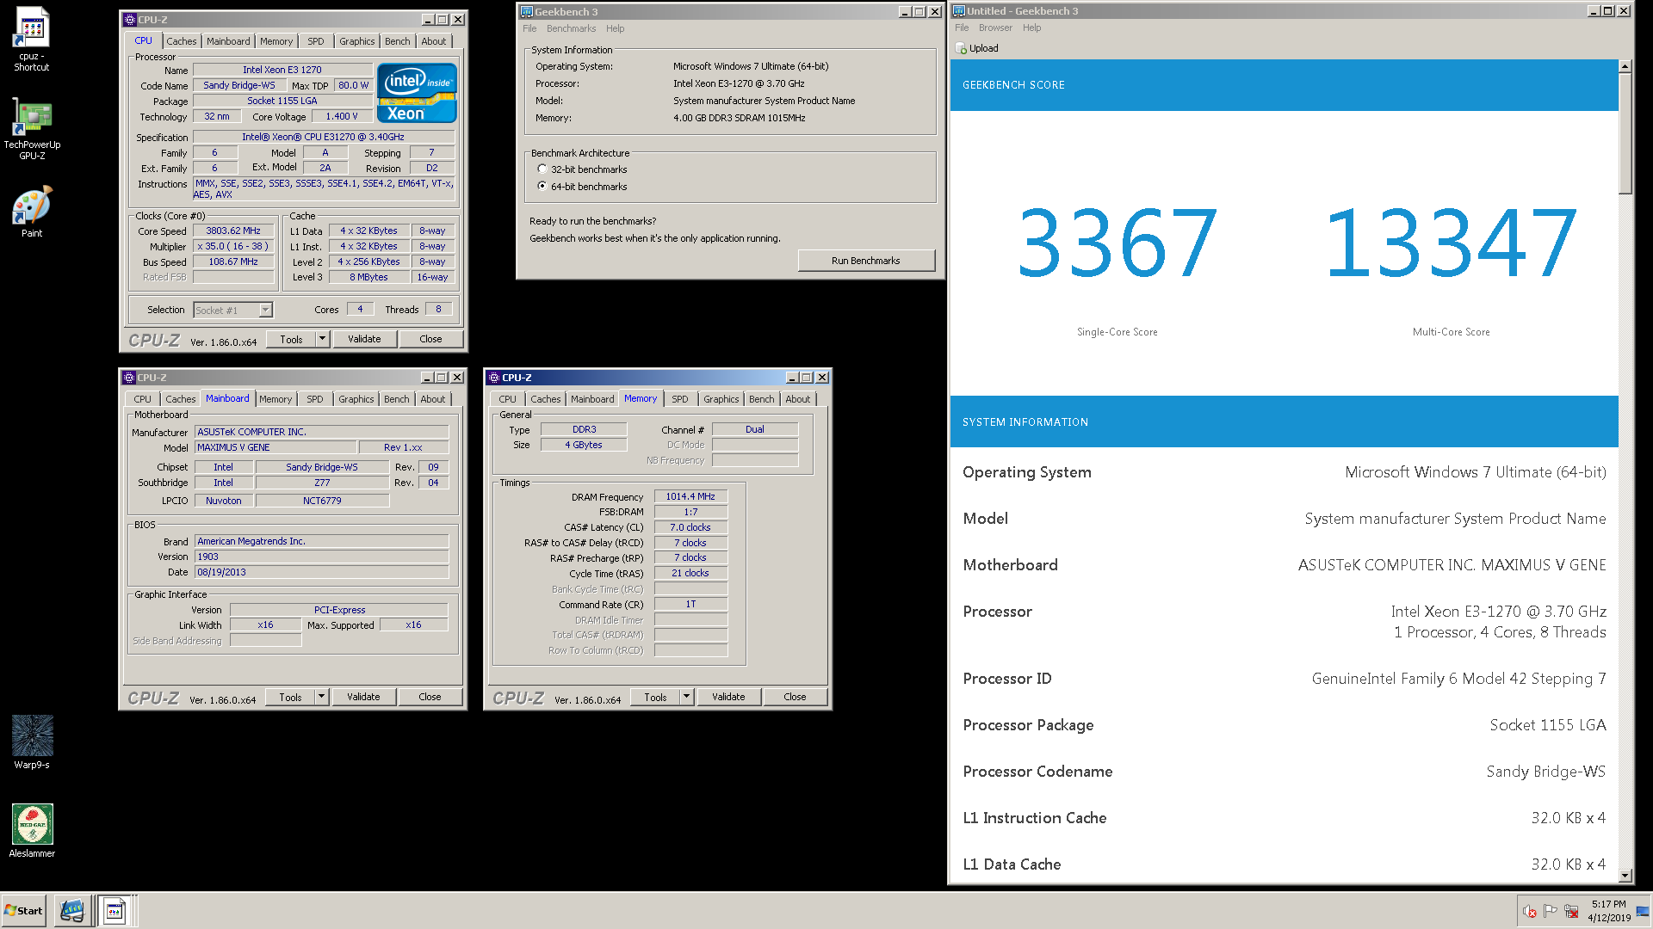Open Tools dropdown arrow in Mainboard window
Screen dimensions: 1653x929
click(321, 697)
